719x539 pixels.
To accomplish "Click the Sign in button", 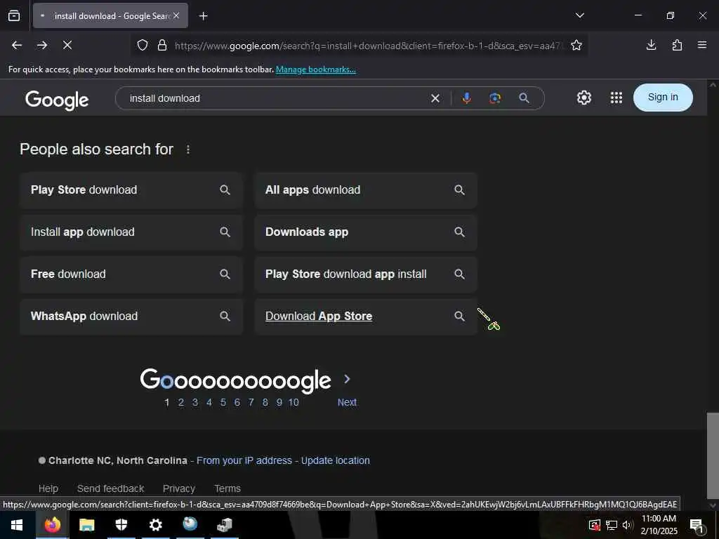I will point(663,97).
